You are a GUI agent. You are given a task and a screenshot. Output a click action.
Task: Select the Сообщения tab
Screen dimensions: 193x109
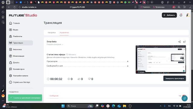[x=54, y=96]
